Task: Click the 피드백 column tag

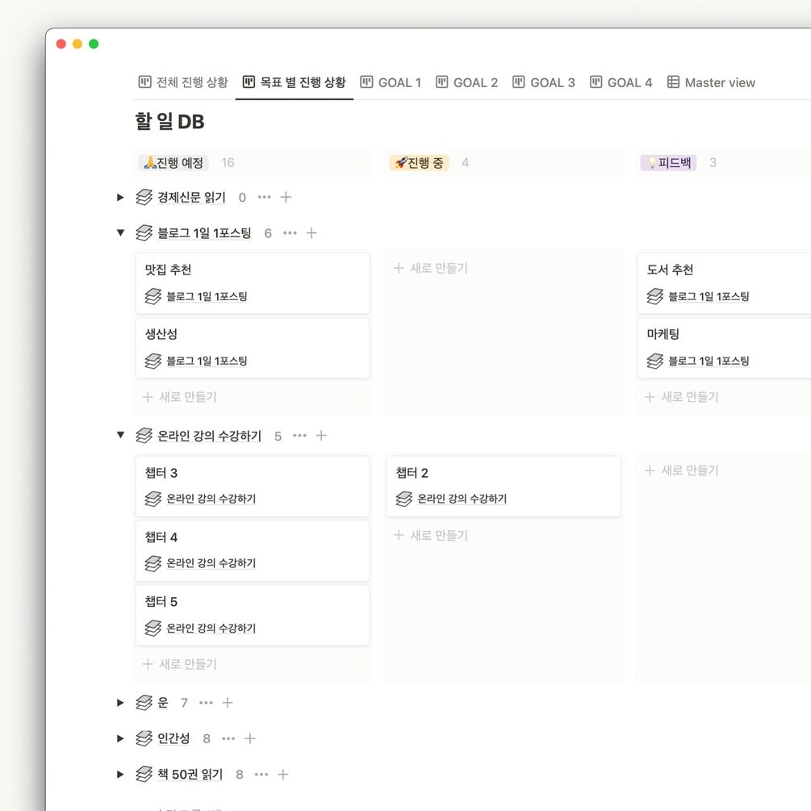Action: [669, 162]
